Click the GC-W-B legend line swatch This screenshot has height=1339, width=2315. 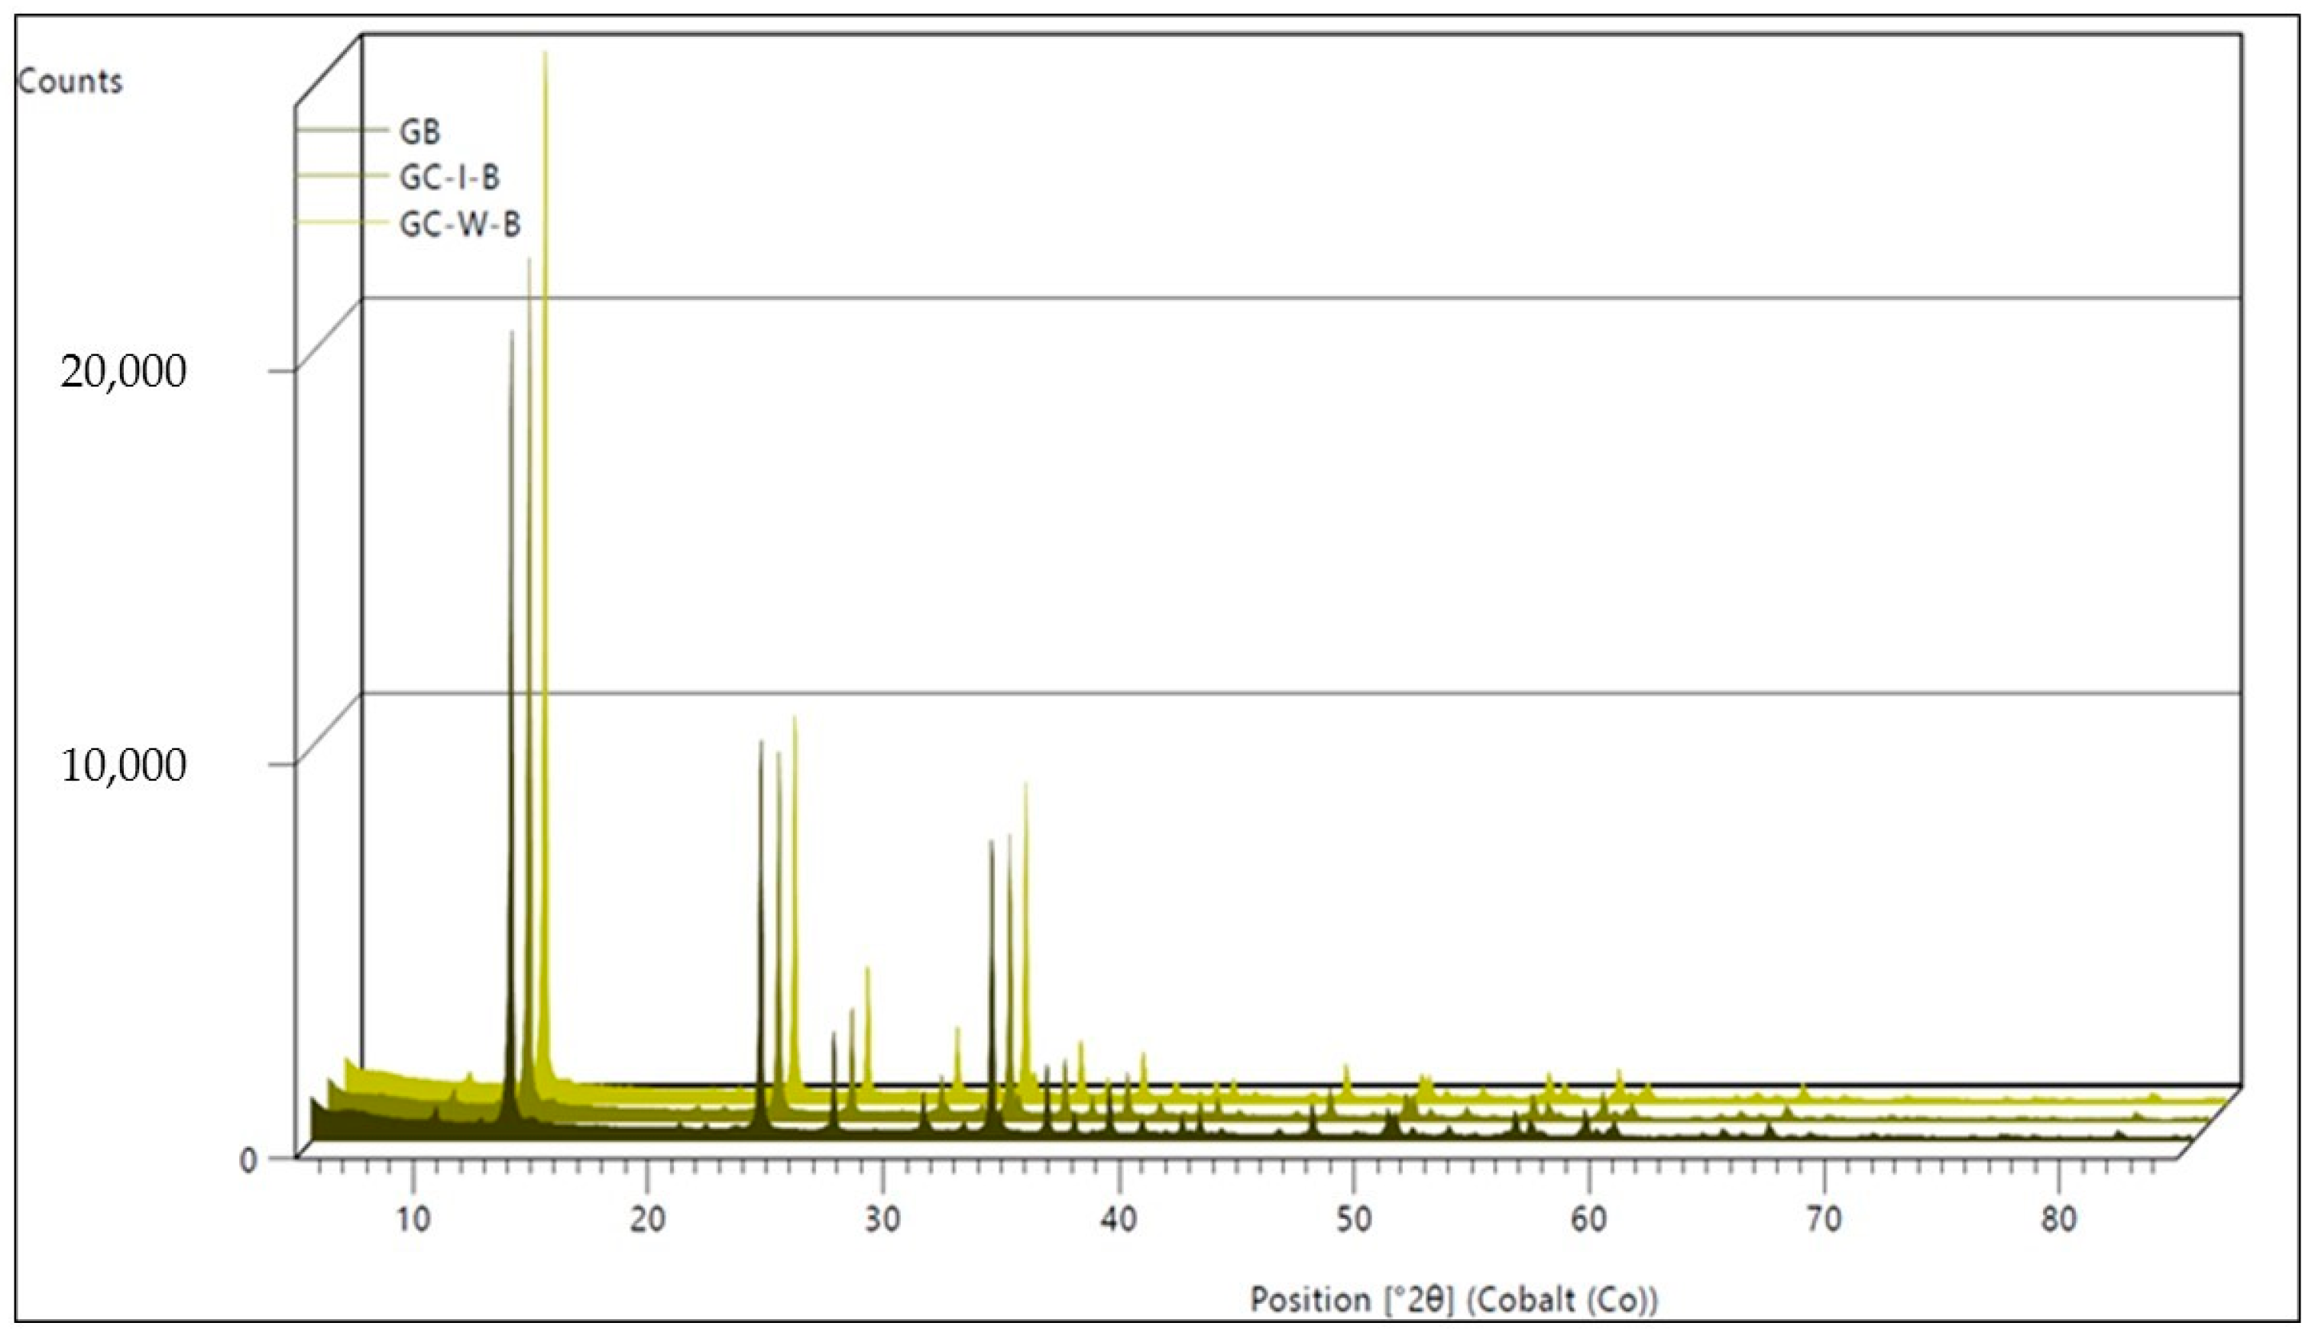pyautogui.click(x=342, y=222)
